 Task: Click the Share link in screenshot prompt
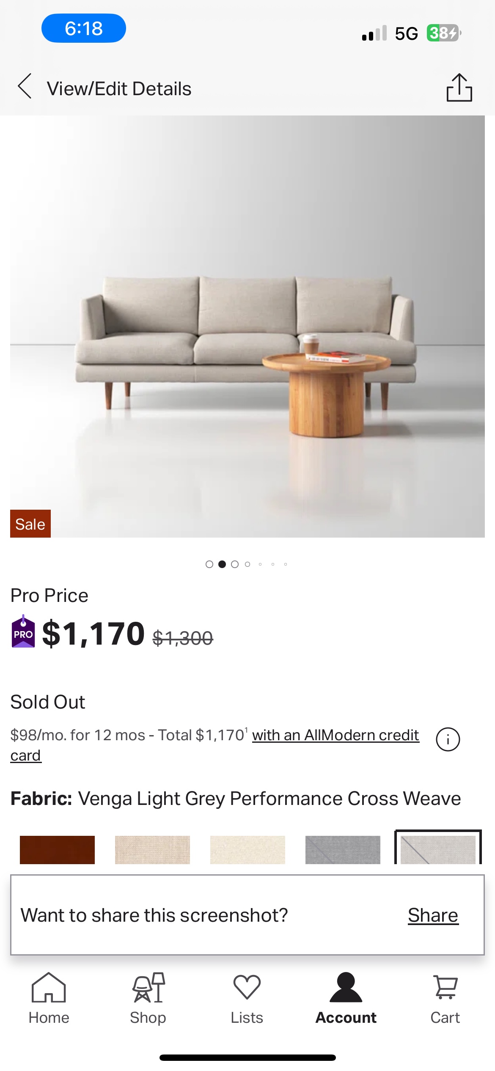[433, 915]
